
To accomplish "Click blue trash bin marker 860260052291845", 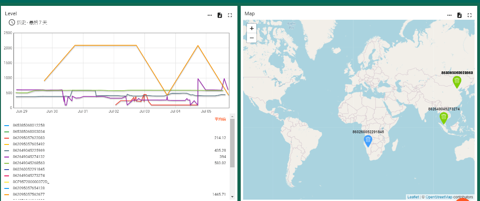I will (x=368, y=140).
